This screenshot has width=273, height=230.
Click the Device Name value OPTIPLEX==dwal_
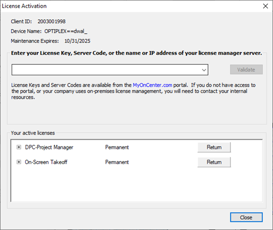pyautogui.click(x=66, y=31)
